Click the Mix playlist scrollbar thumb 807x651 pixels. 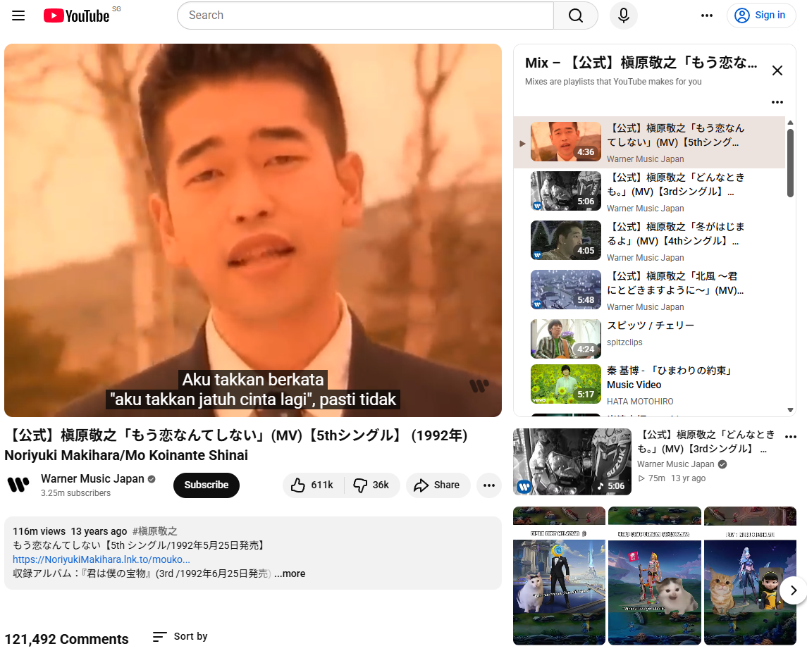point(790,163)
